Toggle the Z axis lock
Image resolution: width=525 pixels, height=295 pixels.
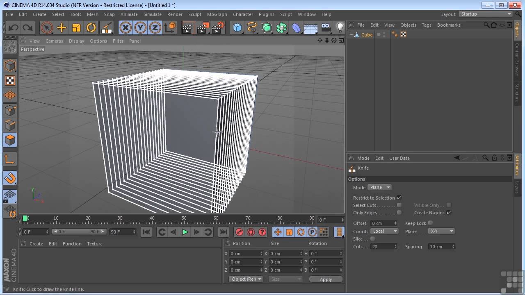155,27
